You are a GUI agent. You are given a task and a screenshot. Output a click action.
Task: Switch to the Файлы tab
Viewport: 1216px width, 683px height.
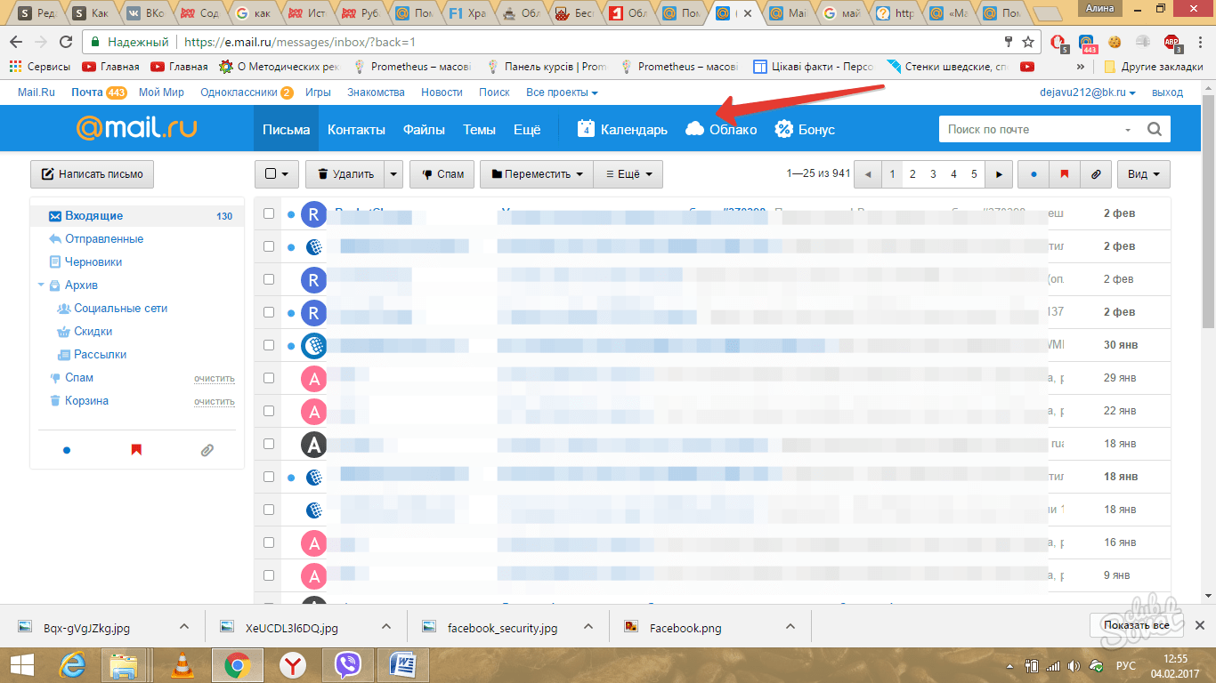click(424, 130)
